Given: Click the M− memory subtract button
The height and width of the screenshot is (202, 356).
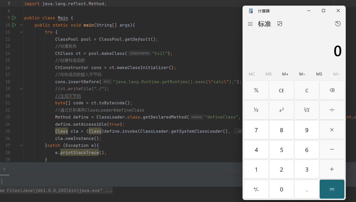Looking at the screenshot, I should click(302, 74).
